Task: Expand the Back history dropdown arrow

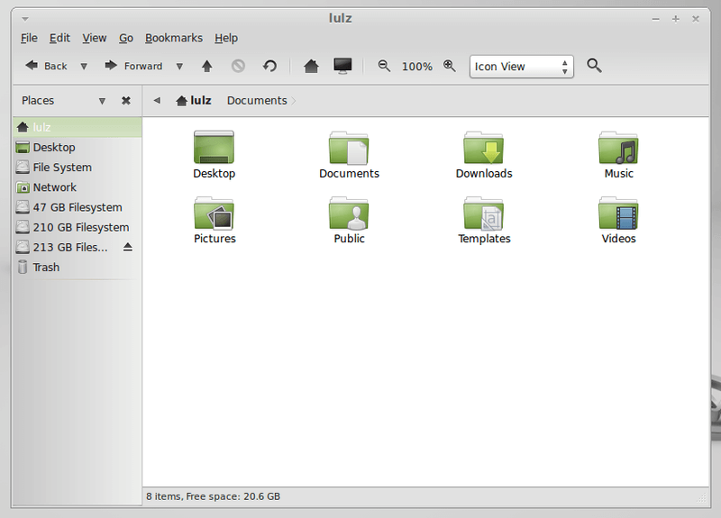Action: [x=84, y=66]
